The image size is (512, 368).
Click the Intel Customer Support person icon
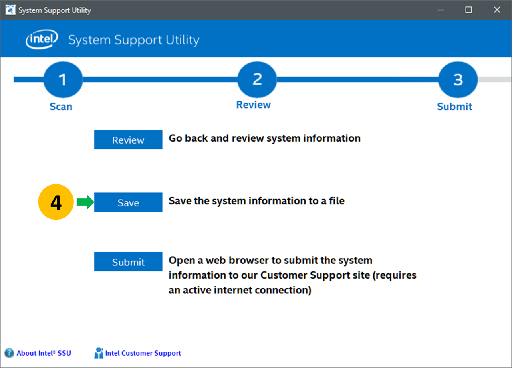click(99, 353)
